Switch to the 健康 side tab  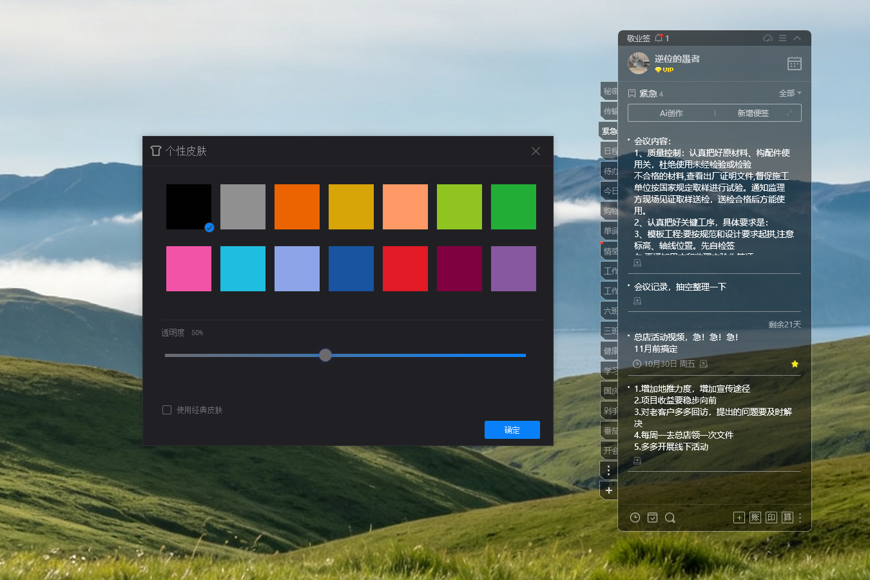610,351
